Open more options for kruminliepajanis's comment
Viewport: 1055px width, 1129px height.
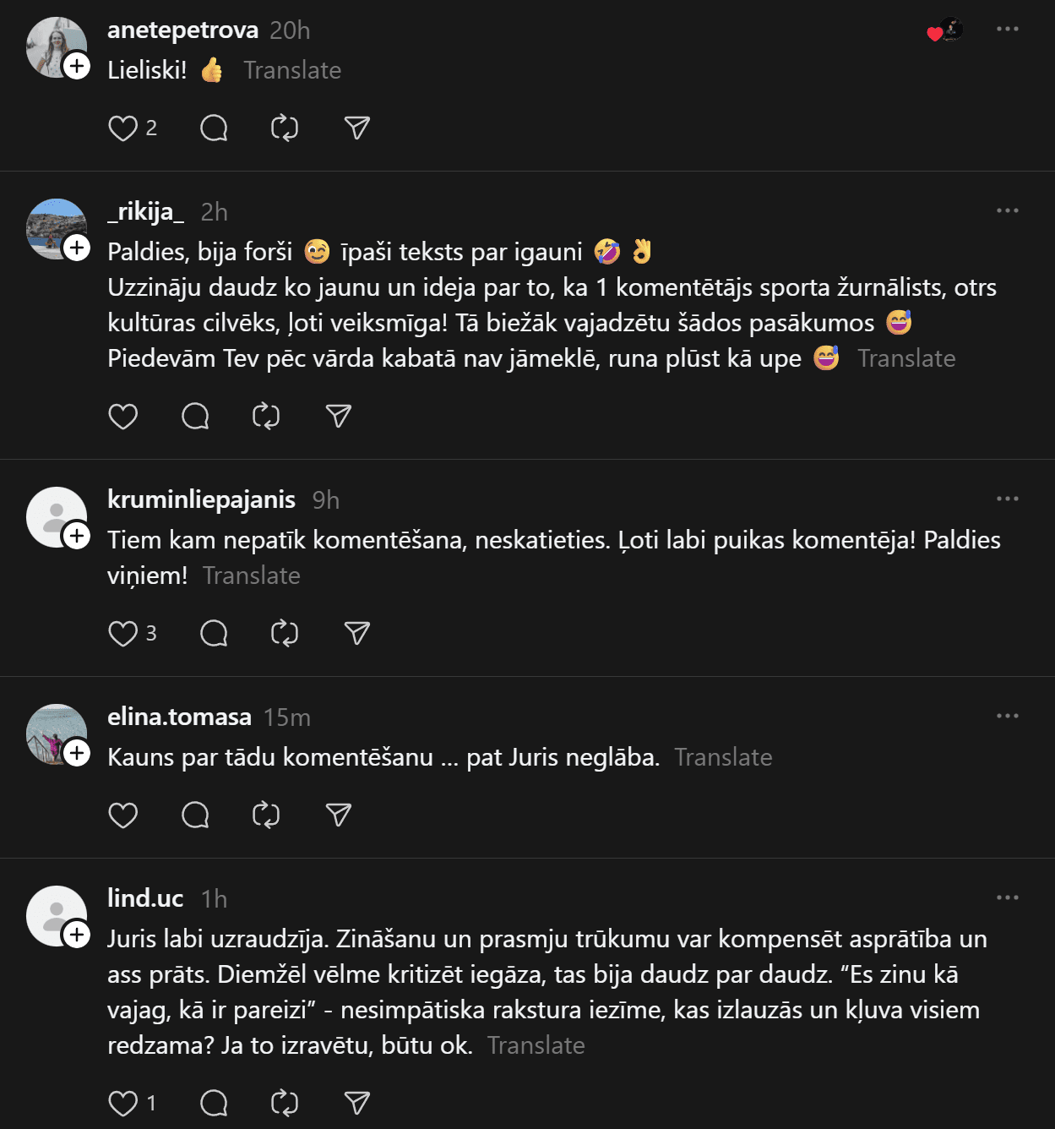tap(1007, 499)
